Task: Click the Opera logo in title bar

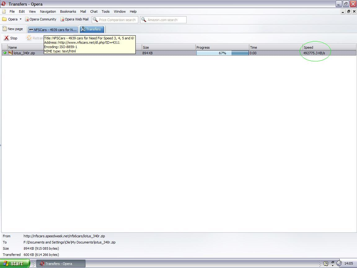Action: tap(3, 4)
